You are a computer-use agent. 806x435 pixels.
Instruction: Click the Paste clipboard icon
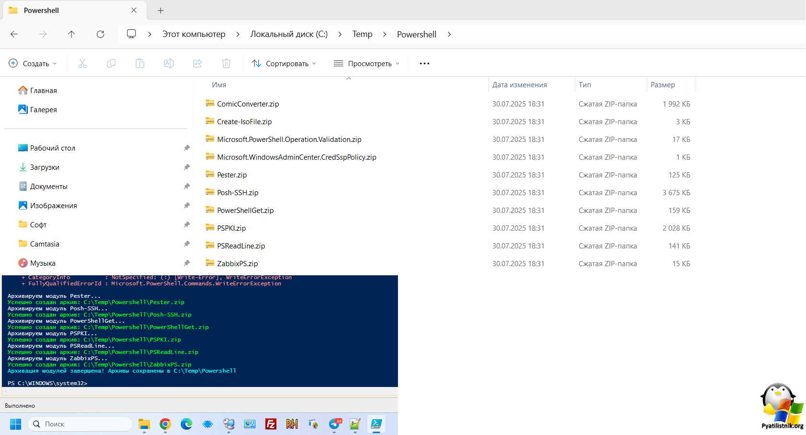tap(140, 63)
